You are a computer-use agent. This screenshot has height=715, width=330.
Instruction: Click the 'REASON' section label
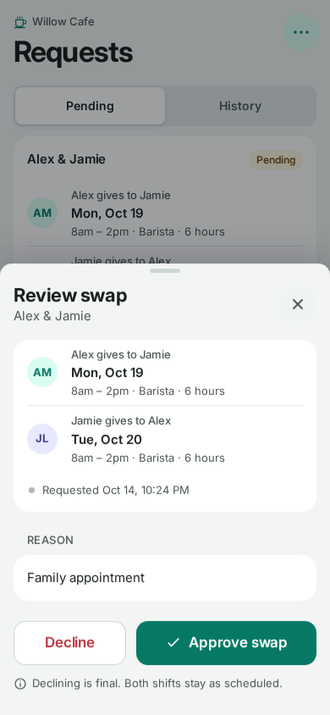(50, 540)
